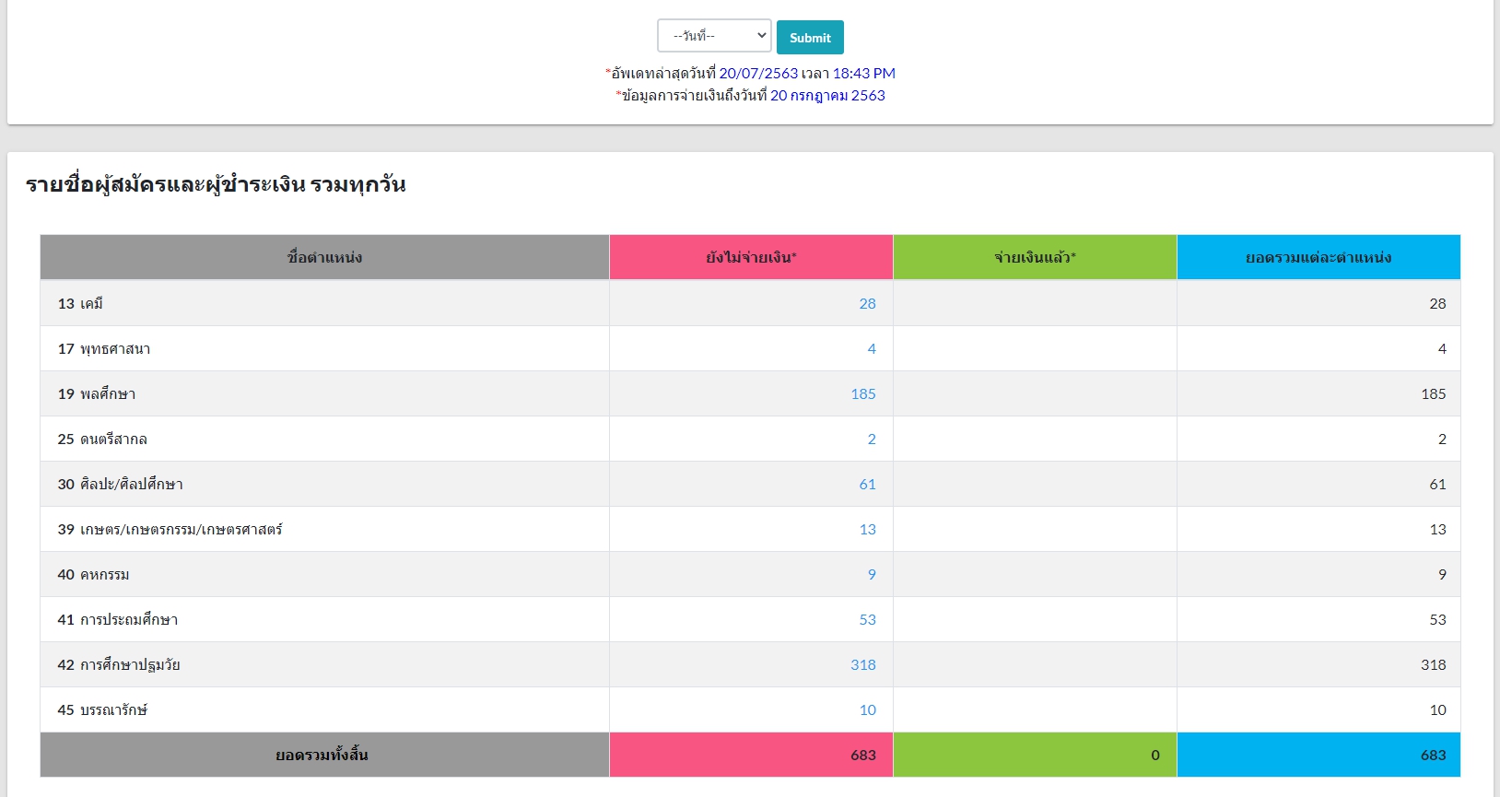The height and width of the screenshot is (797, 1500).
Task: Open unpaid count 4 for พุทธศาสนา
Action: click(x=872, y=348)
